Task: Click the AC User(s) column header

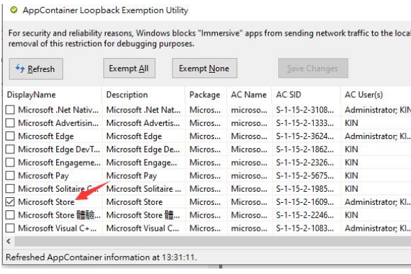Action: 376,95
